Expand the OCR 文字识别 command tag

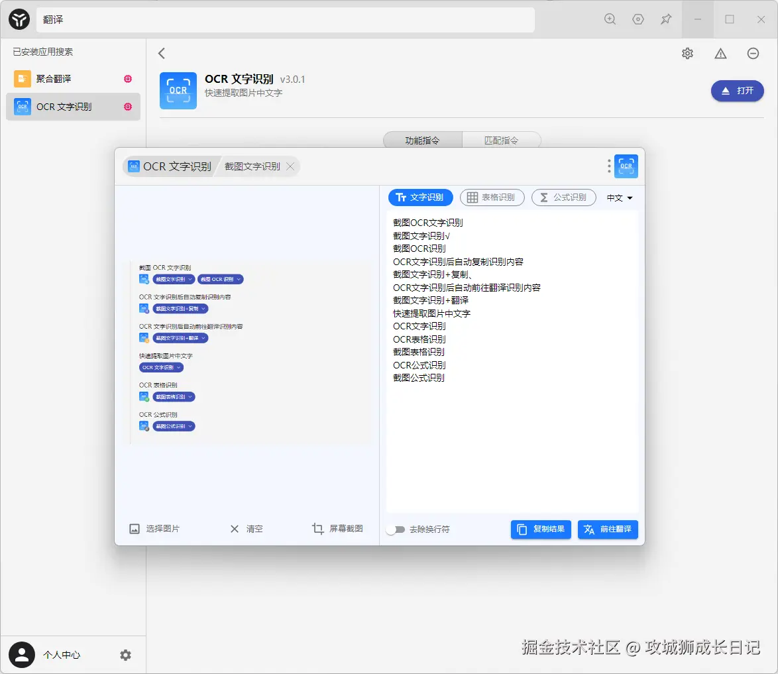[162, 366]
